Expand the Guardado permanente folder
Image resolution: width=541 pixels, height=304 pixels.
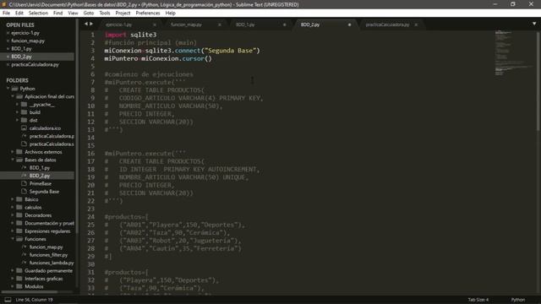(13, 271)
